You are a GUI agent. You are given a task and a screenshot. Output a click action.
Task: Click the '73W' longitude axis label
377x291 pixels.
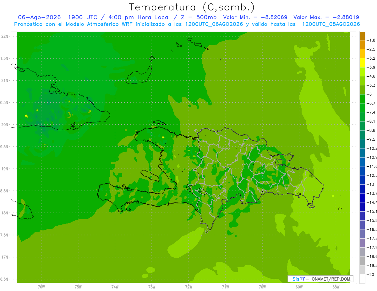point(152,287)
